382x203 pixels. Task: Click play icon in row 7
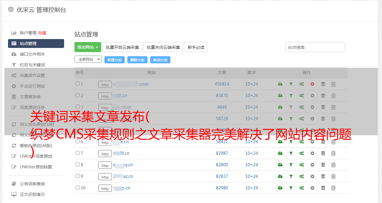click(312, 153)
